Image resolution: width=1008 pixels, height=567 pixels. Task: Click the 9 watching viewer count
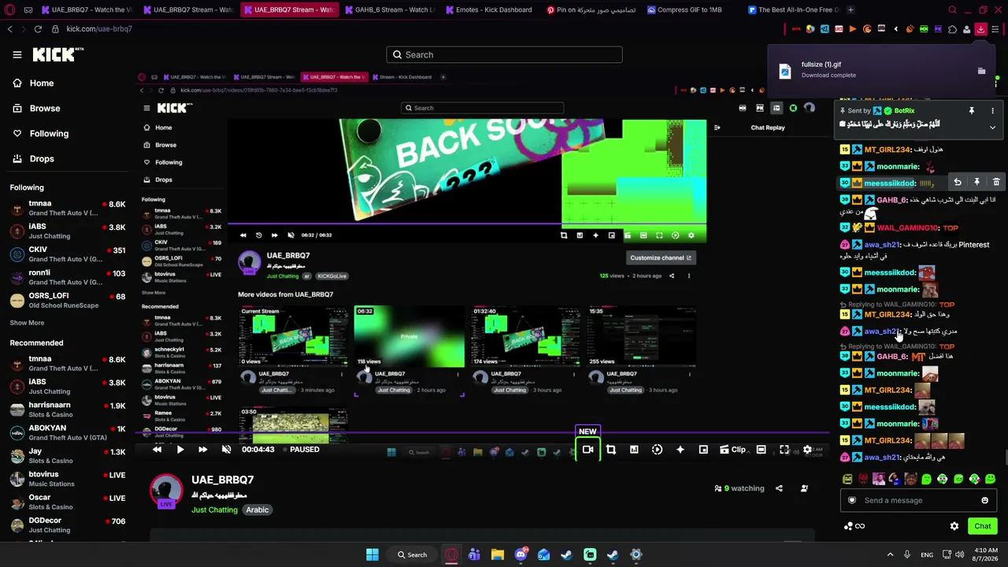(x=739, y=488)
